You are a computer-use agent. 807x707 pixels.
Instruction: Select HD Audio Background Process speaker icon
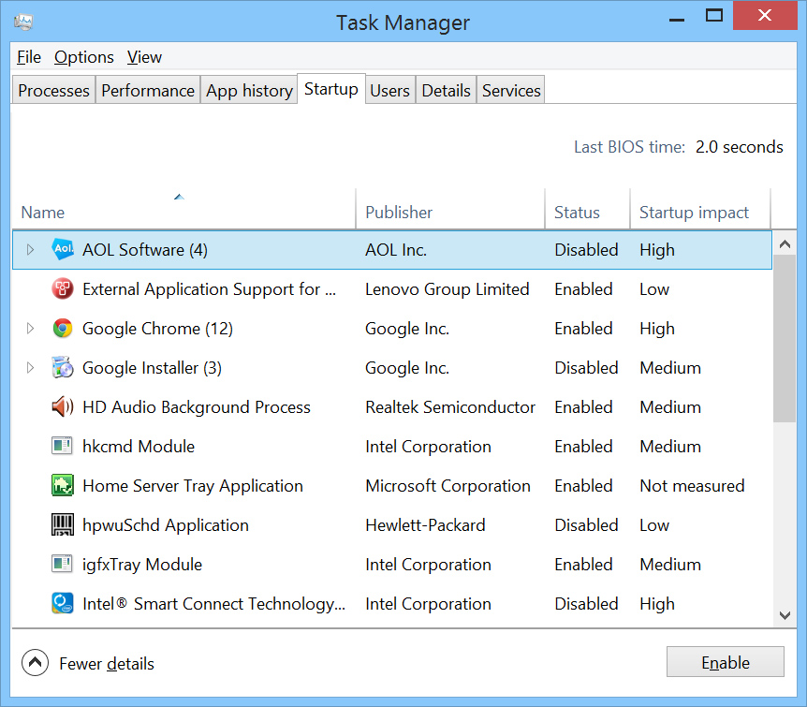pos(63,407)
